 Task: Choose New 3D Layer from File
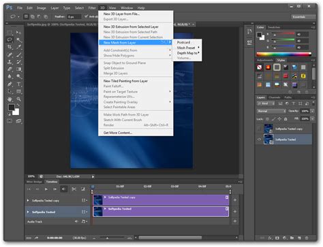[136, 14]
